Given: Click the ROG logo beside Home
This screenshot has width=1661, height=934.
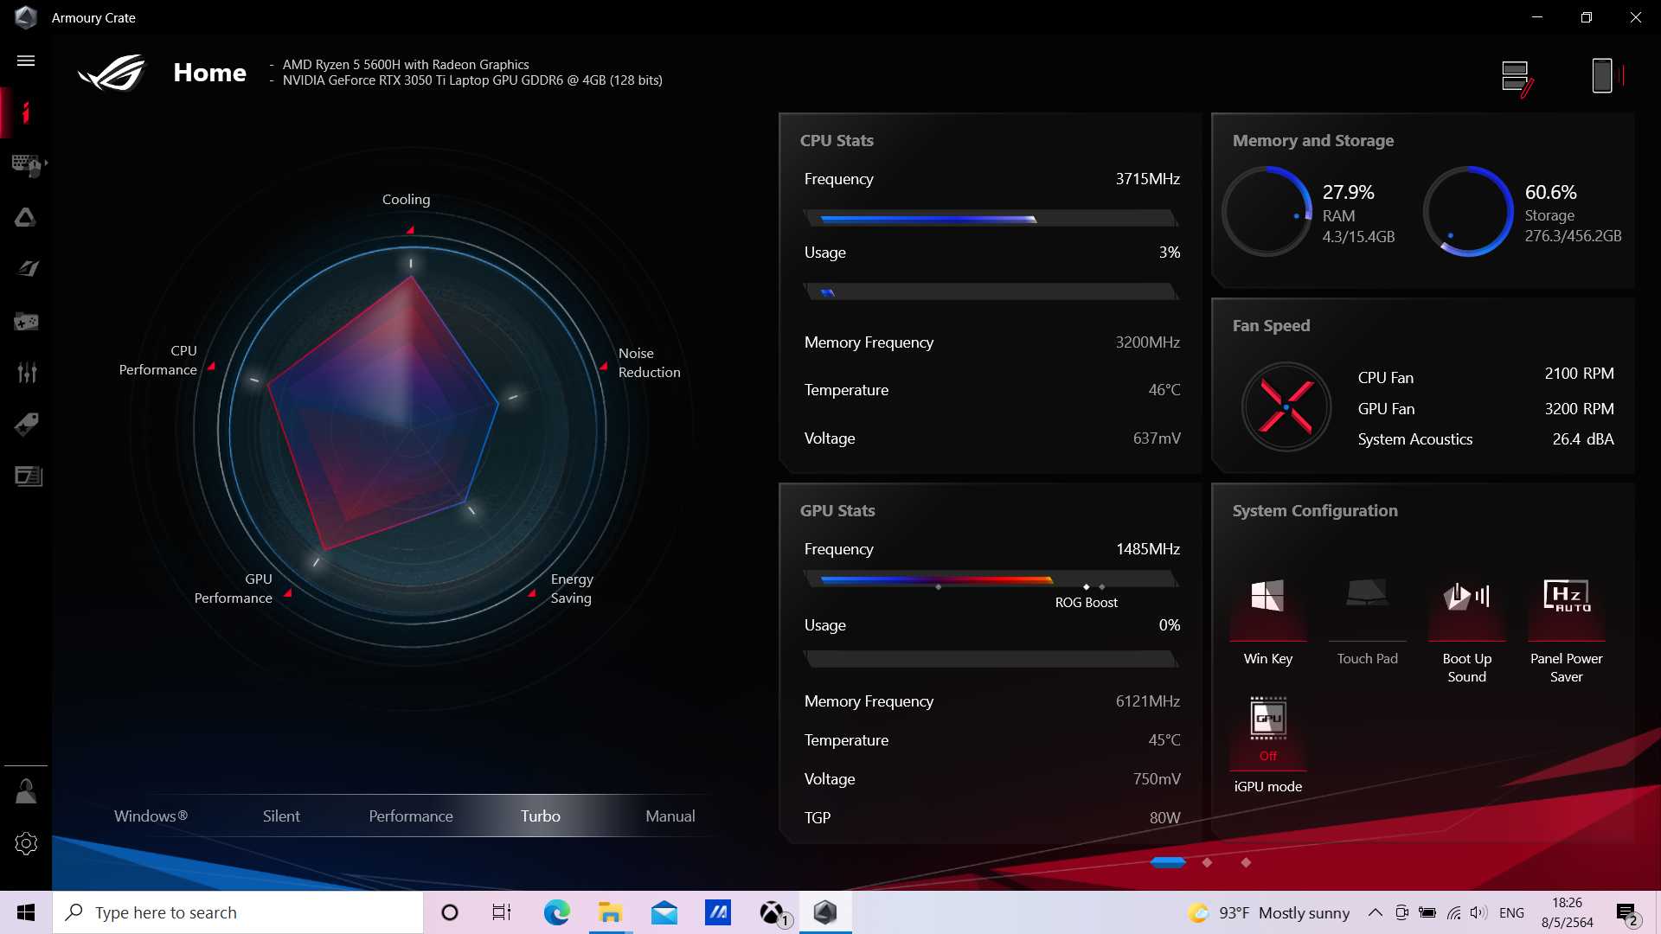Looking at the screenshot, I should pos(112,73).
